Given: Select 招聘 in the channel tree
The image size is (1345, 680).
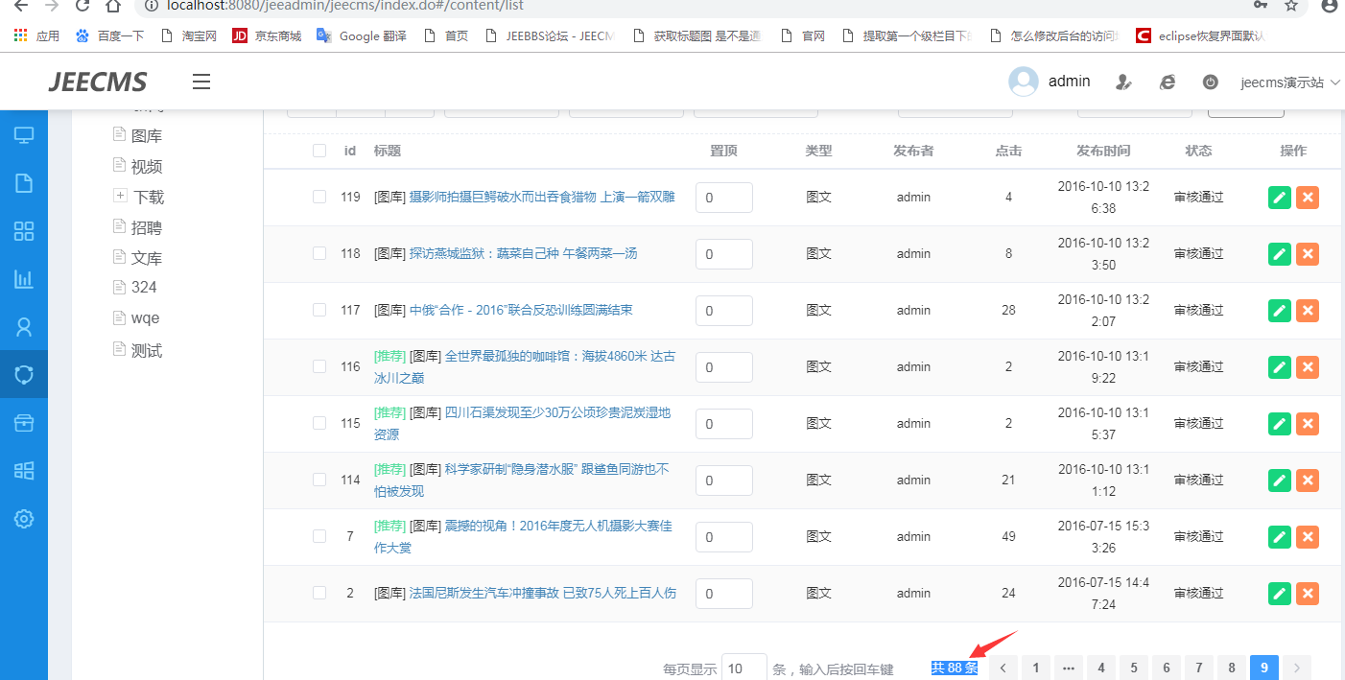Looking at the screenshot, I should tap(147, 227).
